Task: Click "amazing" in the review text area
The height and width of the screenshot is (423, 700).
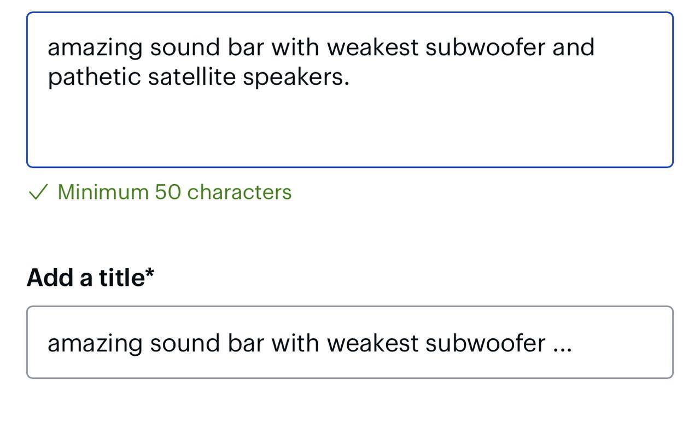Action: click(x=95, y=48)
